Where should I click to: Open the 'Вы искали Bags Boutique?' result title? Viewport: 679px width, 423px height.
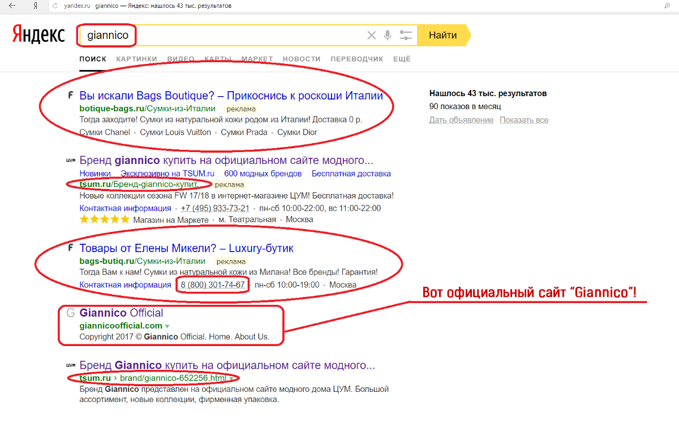231,96
